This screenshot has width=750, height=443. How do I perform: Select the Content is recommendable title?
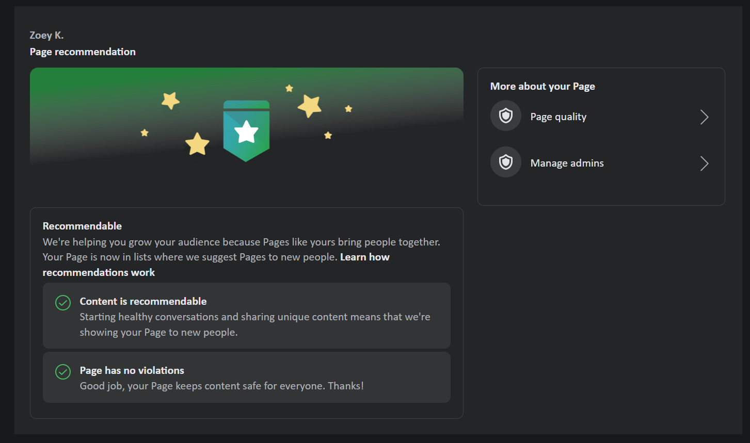pyautogui.click(x=143, y=301)
